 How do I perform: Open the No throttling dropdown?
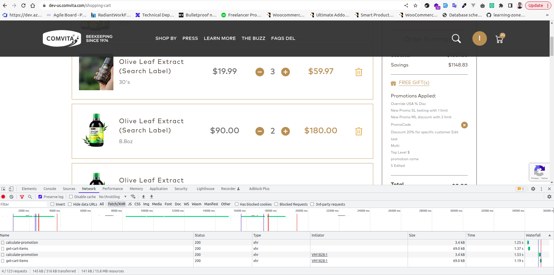(x=113, y=197)
